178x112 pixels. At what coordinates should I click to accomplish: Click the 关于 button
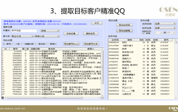point(97,23)
